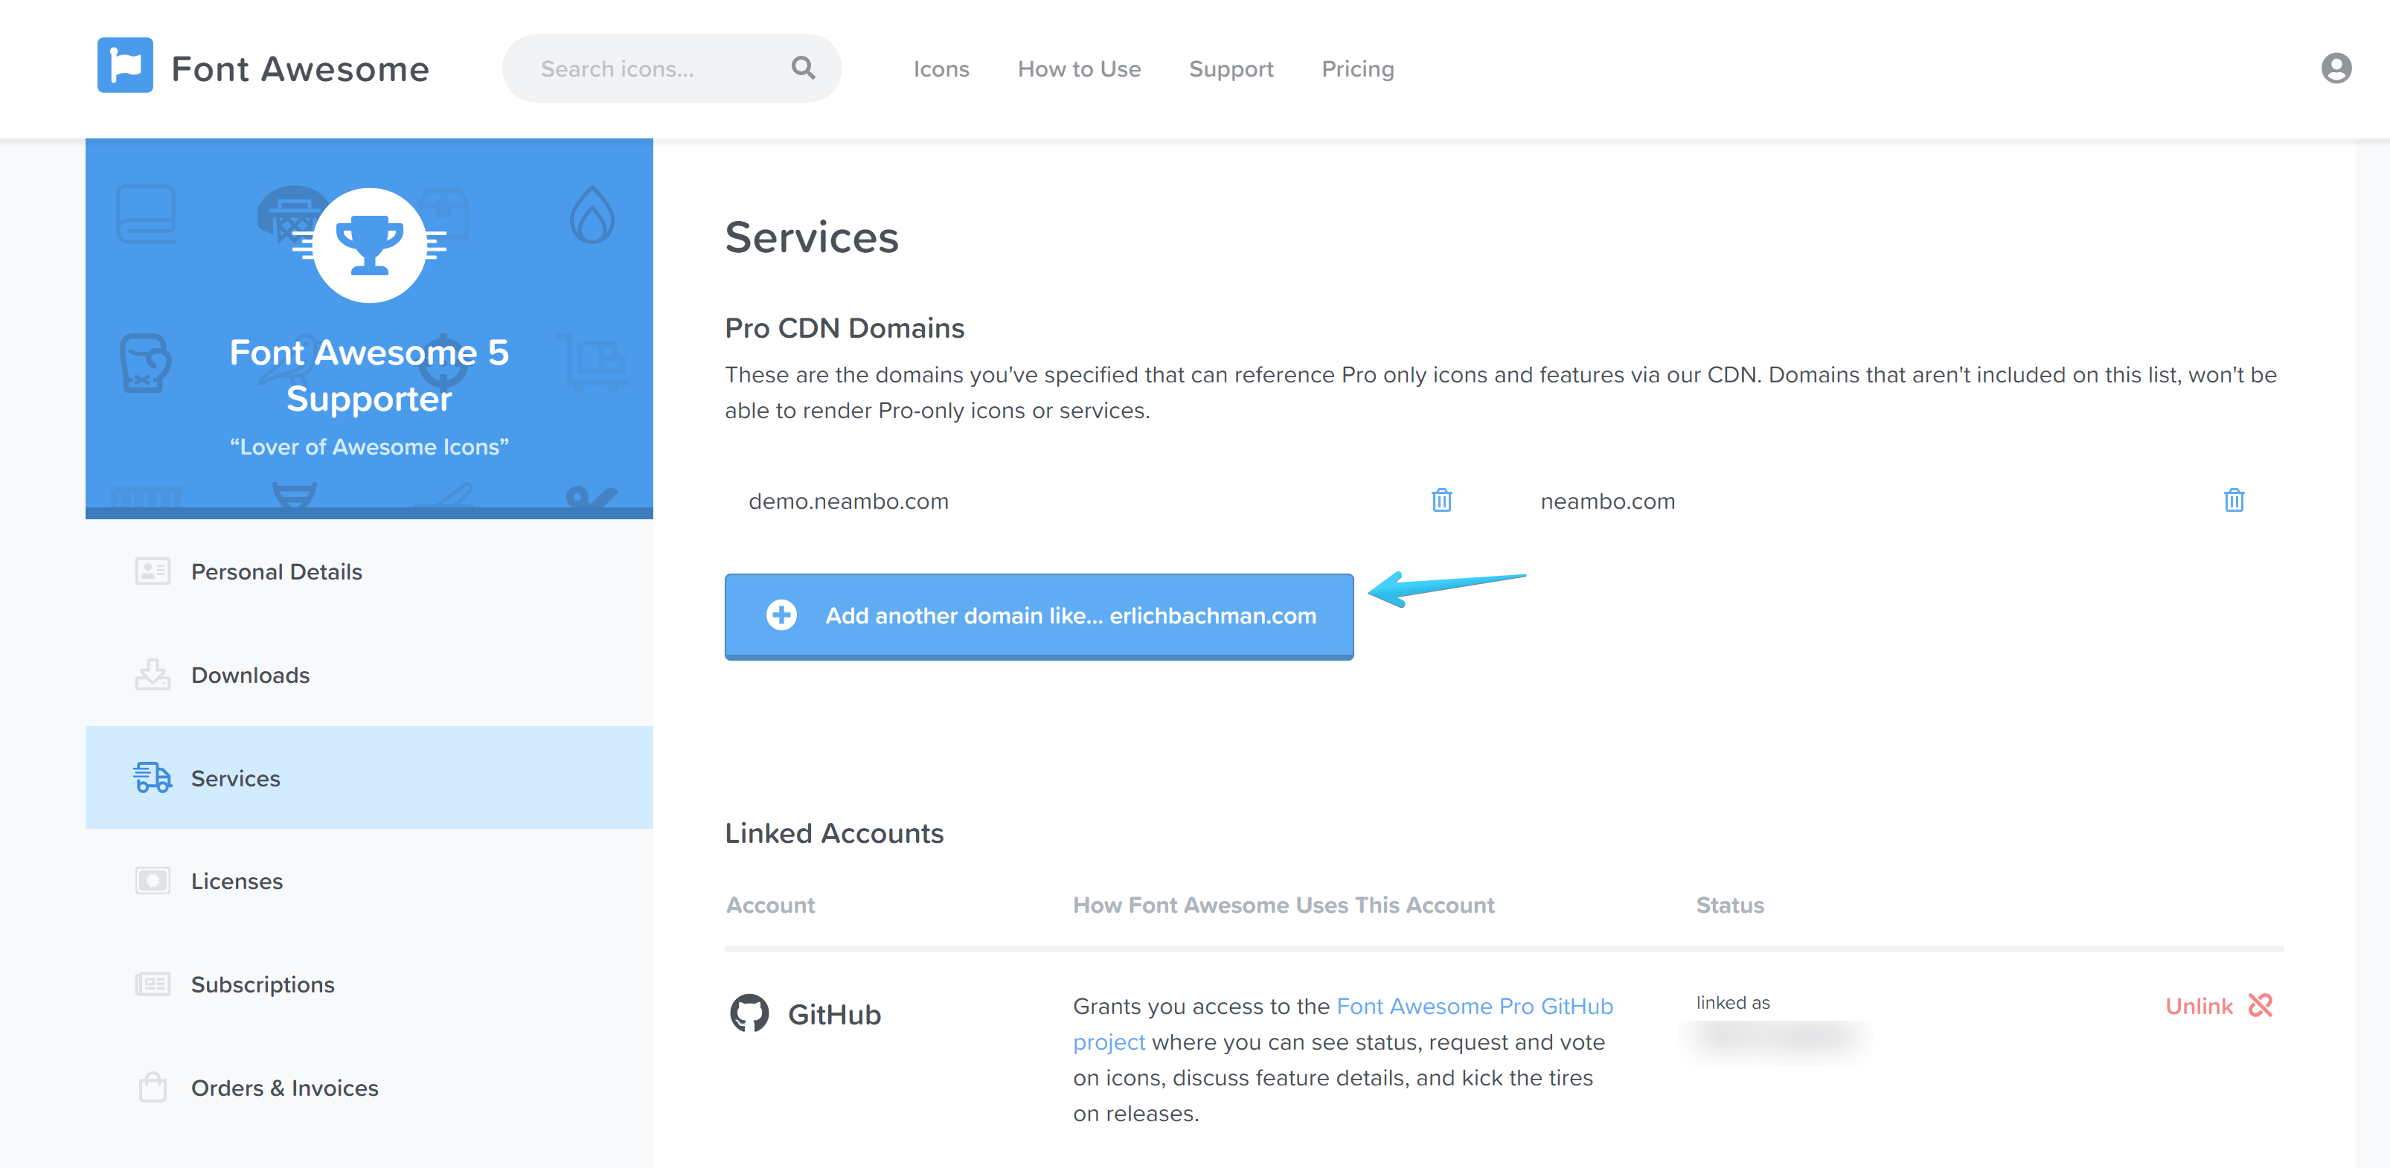Click the GitHub octocat icon
2390x1168 pixels.
[749, 1013]
